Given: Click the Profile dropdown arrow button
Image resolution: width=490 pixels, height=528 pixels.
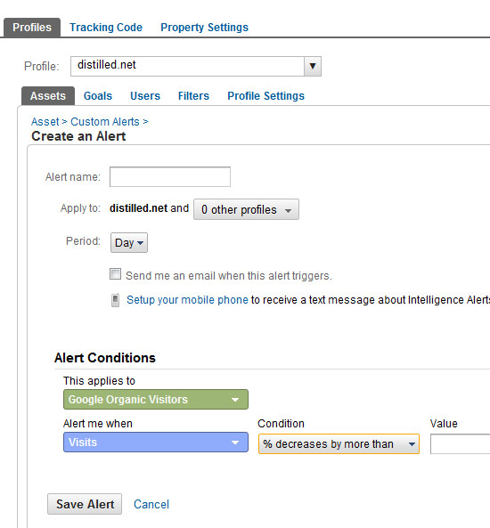Looking at the screenshot, I should (313, 66).
